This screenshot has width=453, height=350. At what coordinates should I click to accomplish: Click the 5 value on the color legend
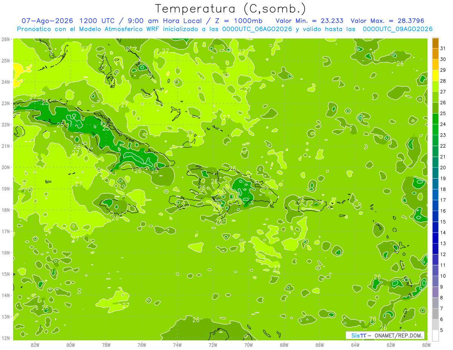pyautogui.click(x=442, y=330)
